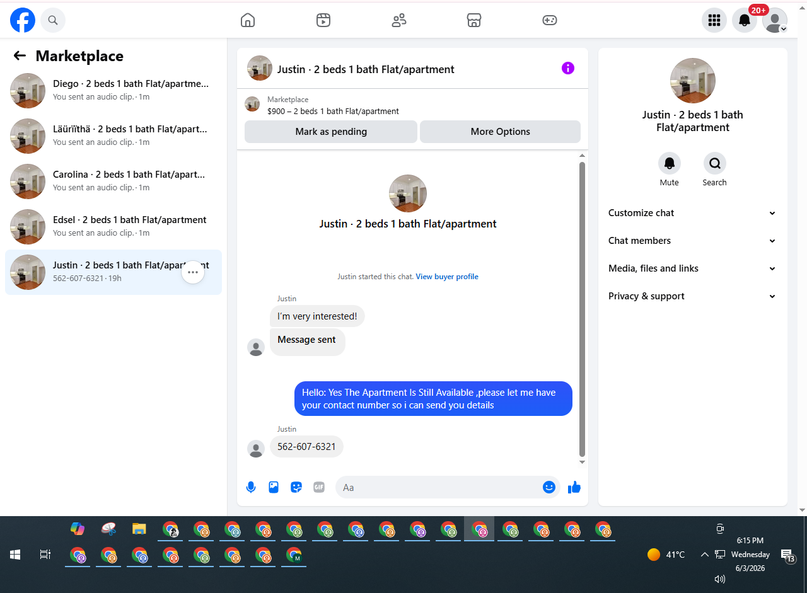
Task: Choose a sticker with the sticker icon
Action: tap(296, 487)
